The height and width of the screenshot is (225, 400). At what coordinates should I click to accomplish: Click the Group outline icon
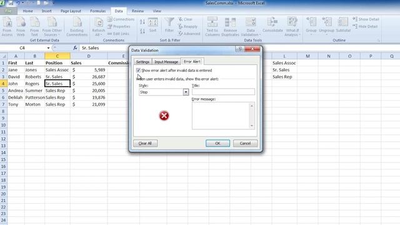click(311, 26)
